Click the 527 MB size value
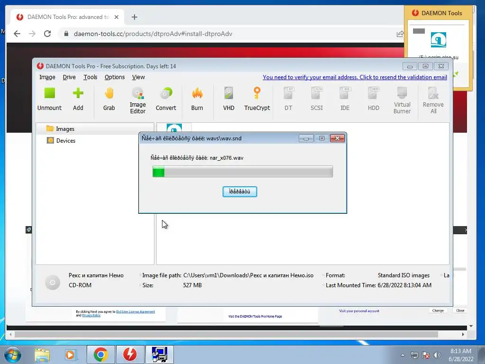485x364 pixels. (x=192, y=285)
